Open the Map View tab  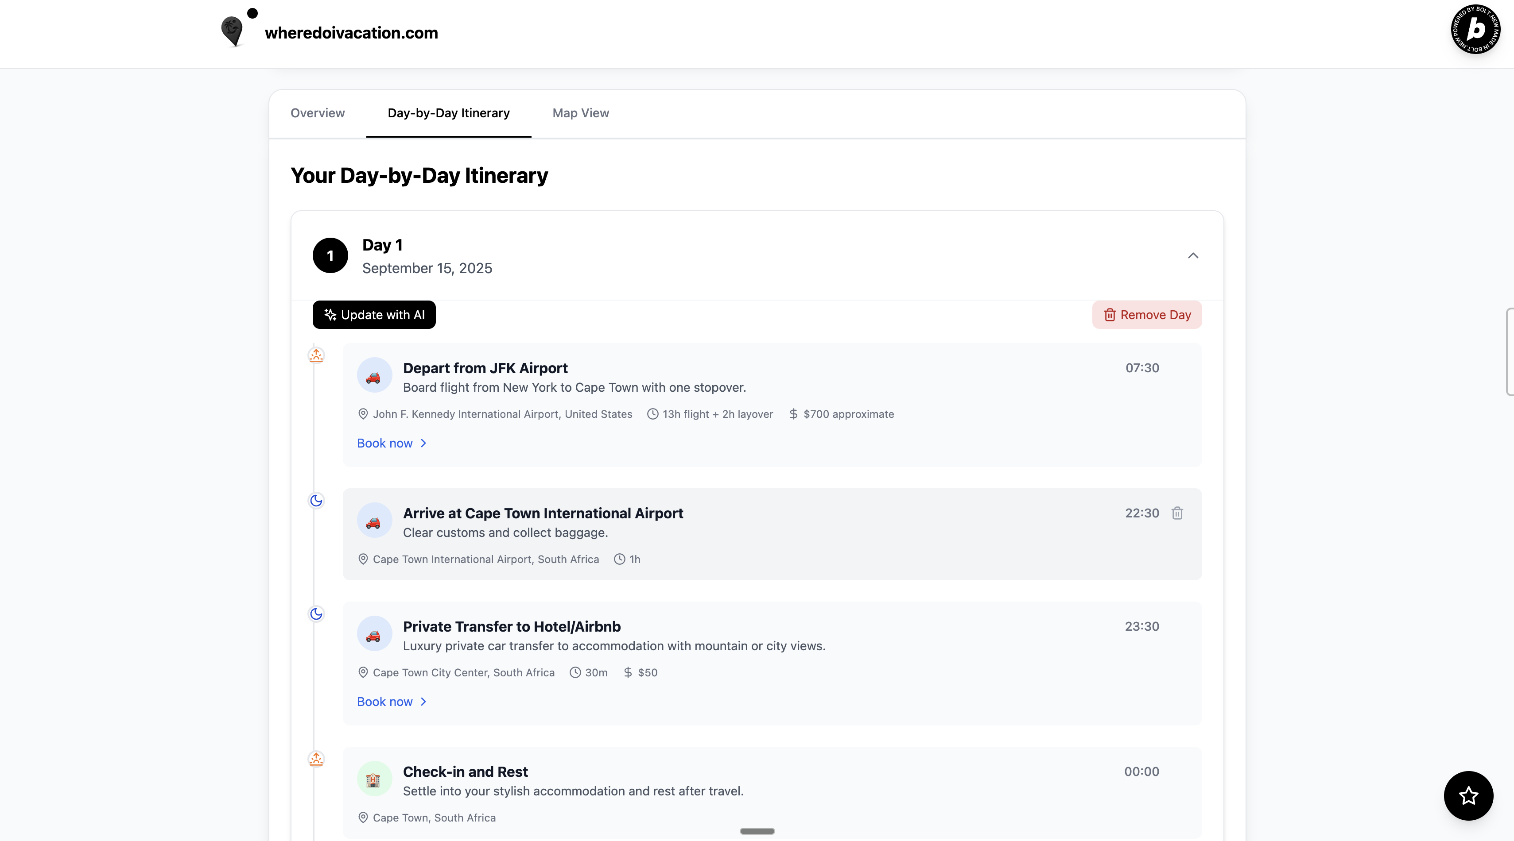tap(580, 113)
